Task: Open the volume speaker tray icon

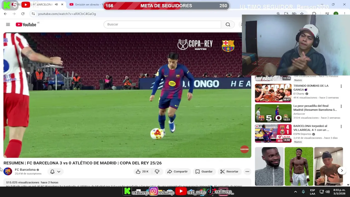Action: coord(328,192)
